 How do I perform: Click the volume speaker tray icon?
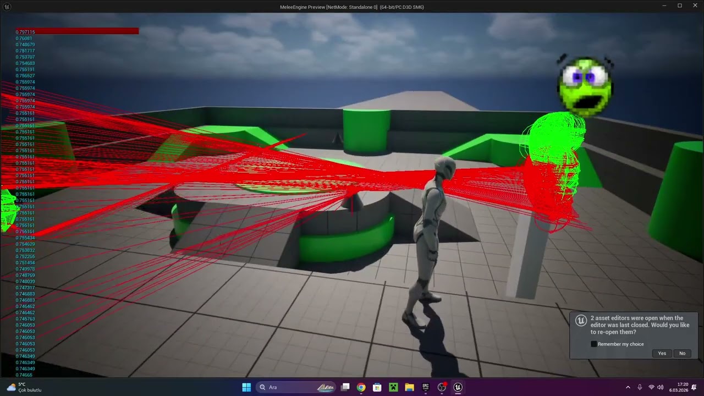[660, 387]
